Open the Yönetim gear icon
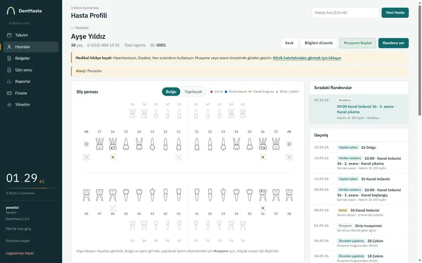The height and width of the screenshot is (263, 422). click(x=9, y=105)
